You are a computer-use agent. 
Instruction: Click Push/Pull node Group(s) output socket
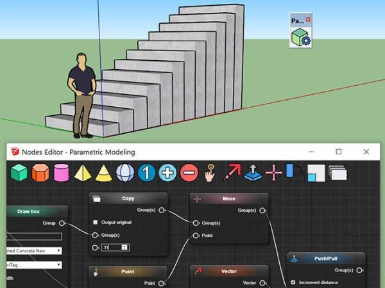pyautogui.click(x=359, y=270)
